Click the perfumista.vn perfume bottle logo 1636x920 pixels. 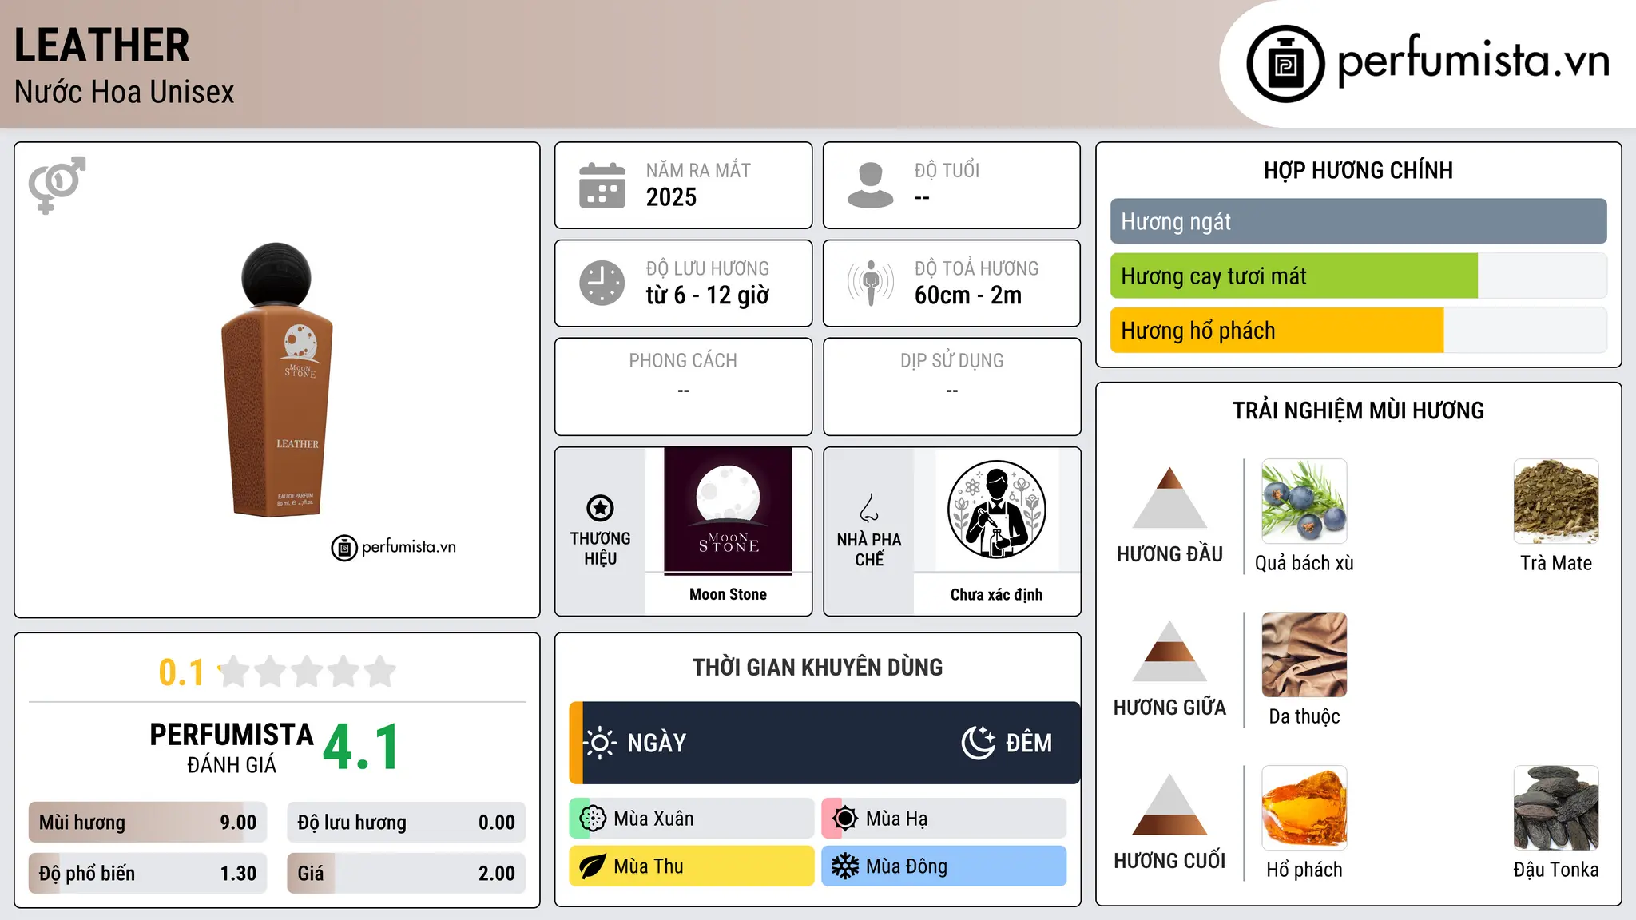tap(1285, 64)
